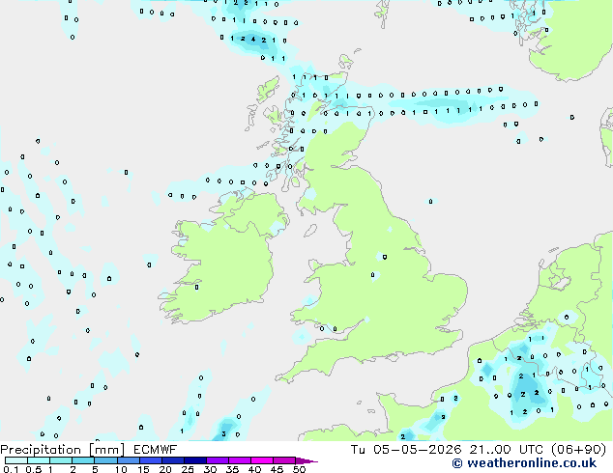Select the "Precipitation [mm]" title text
613x473 pixels.
pos(63,450)
